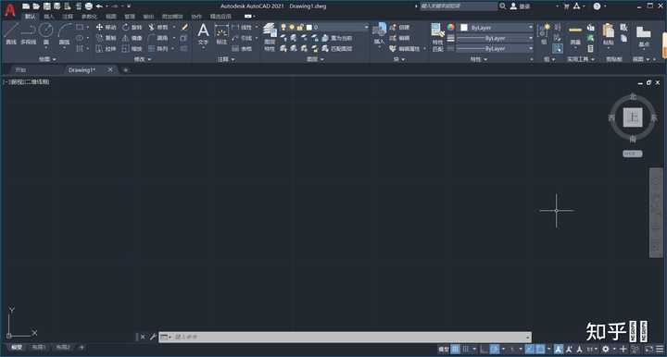Add a new layout with the plus button
This screenshot has width=667, height=357.
(82, 347)
